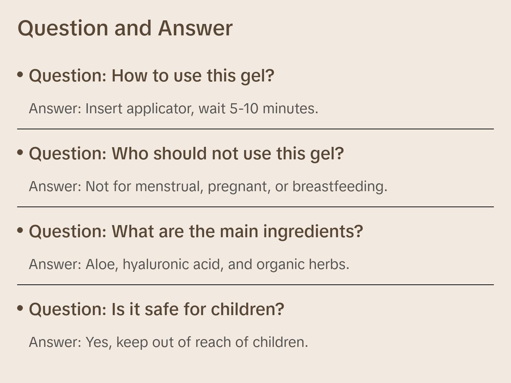This screenshot has height=383, width=511.
Task: Click the answer listing aloe and organic herbs
Action: 189,264
